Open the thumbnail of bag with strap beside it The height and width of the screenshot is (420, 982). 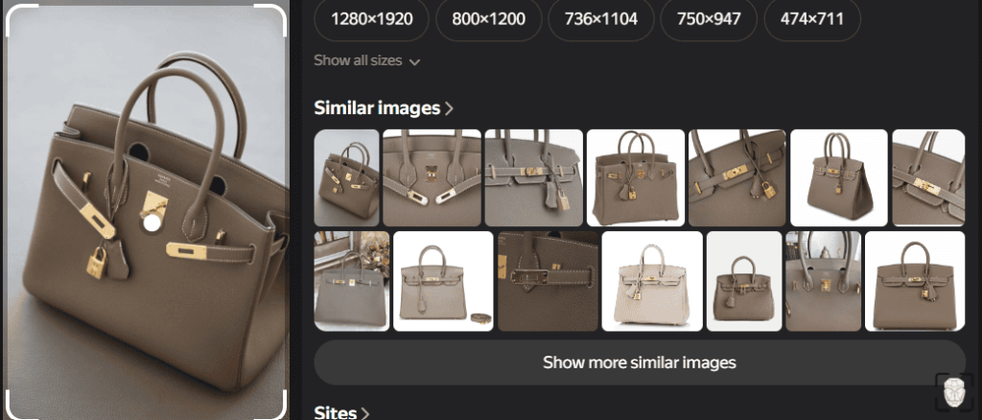point(443,281)
